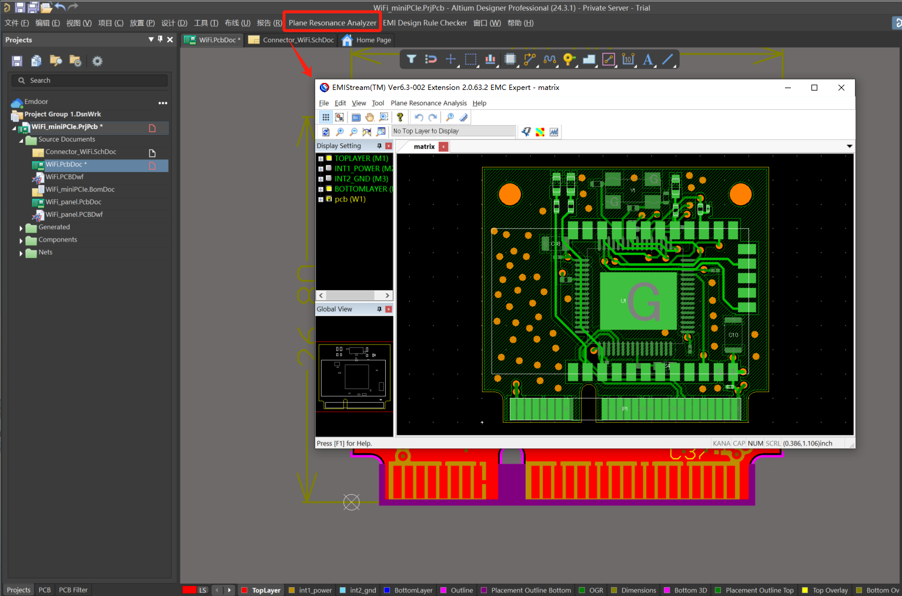Open the PCB Filter panel tab
The height and width of the screenshot is (596, 902).
(x=73, y=590)
